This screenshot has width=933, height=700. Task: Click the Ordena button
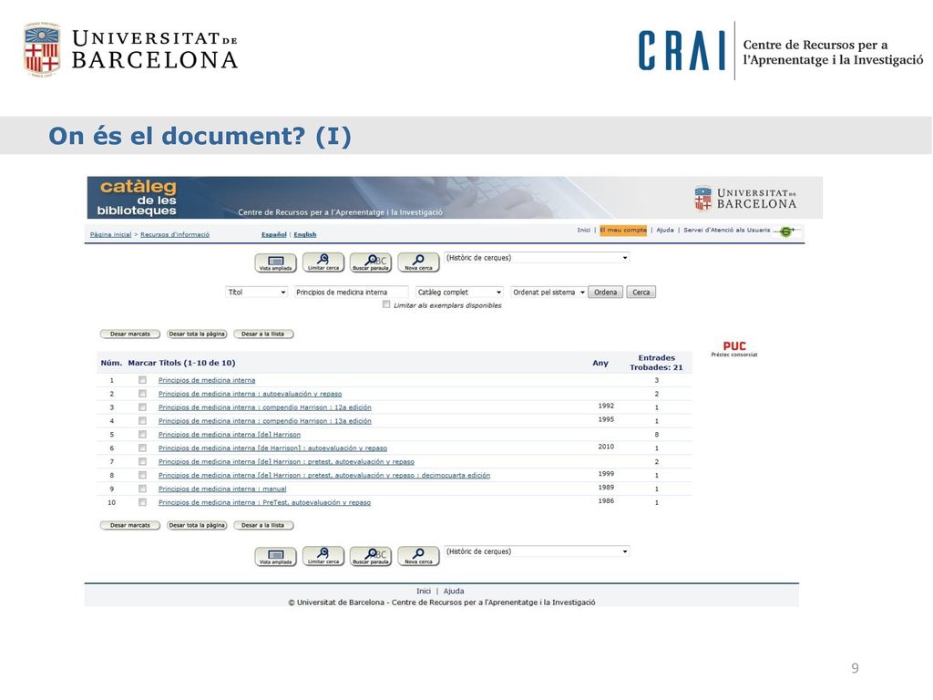605,293
